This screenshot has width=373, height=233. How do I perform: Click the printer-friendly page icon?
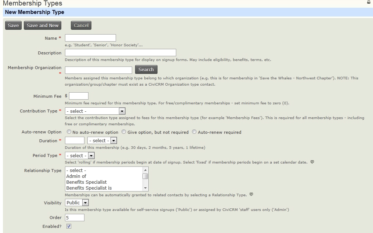click(369, 2)
